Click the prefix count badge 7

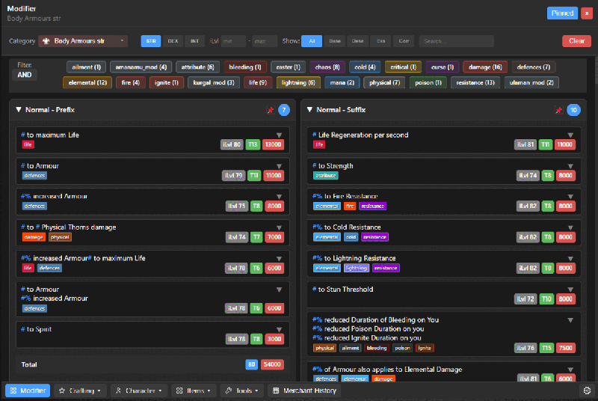point(284,110)
